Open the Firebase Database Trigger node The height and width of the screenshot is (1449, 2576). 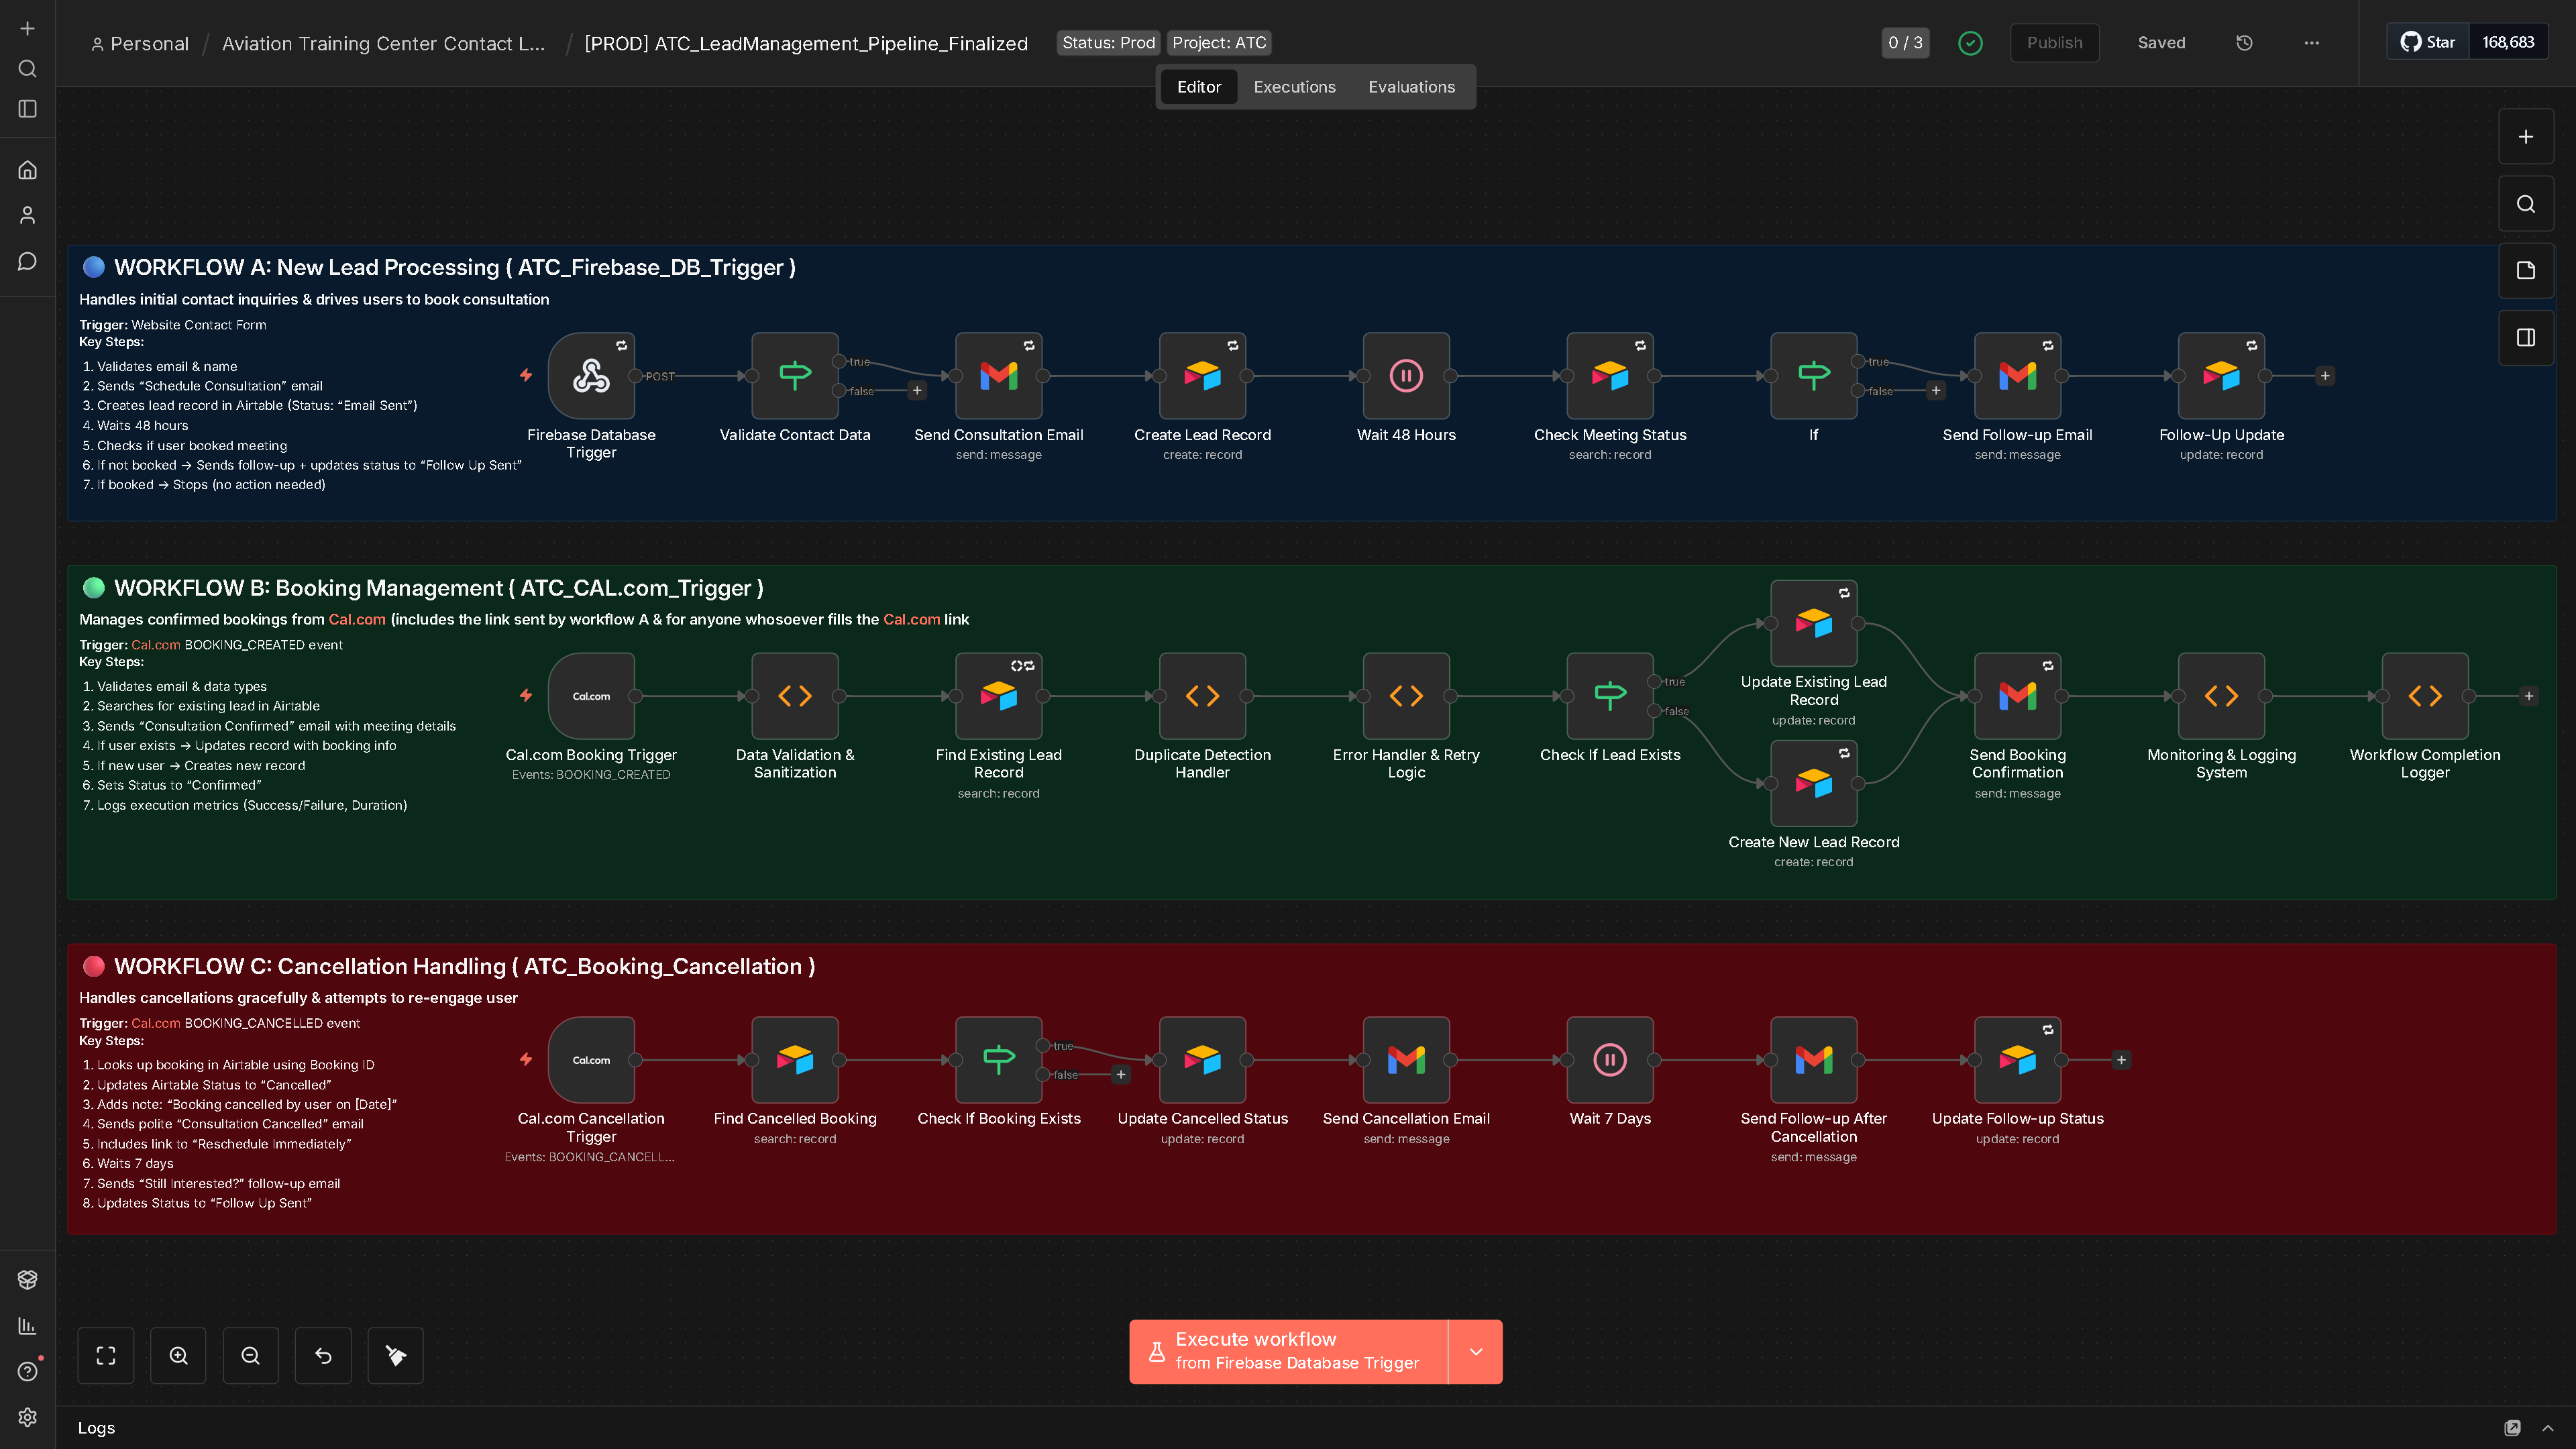point(591,376)
